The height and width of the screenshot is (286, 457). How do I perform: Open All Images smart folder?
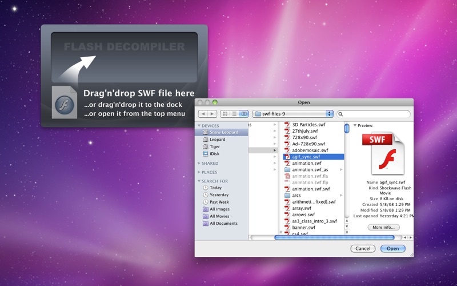pyautogui.click(x=222, y=209)
